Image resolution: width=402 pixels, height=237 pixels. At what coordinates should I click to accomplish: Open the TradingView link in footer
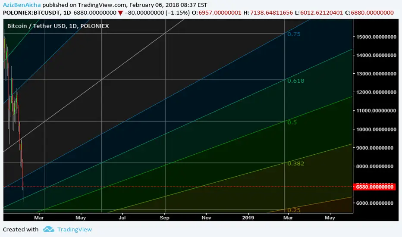74,229
